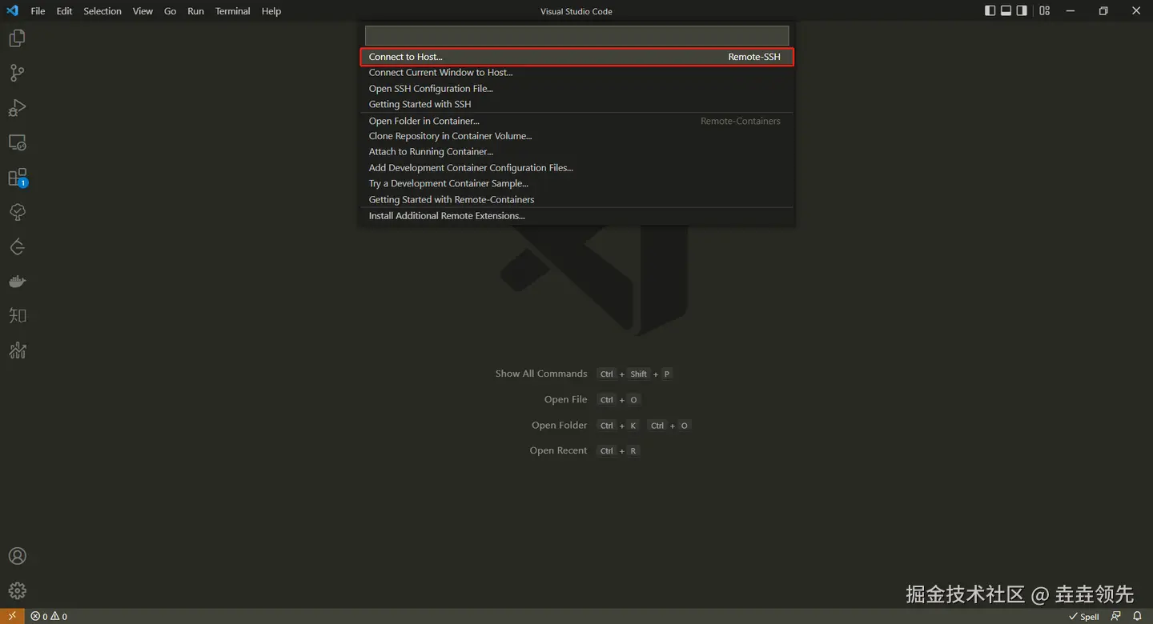Open the Run and Debug view
Image resolution: width=1153 pixels, height=624 pixels.
(x=17, y=108)
